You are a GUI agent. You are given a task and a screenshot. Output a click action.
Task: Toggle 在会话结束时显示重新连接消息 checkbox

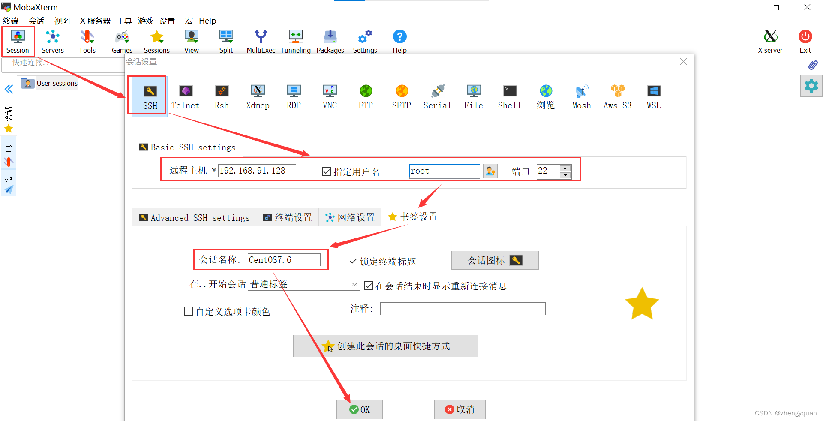[368, 286]
